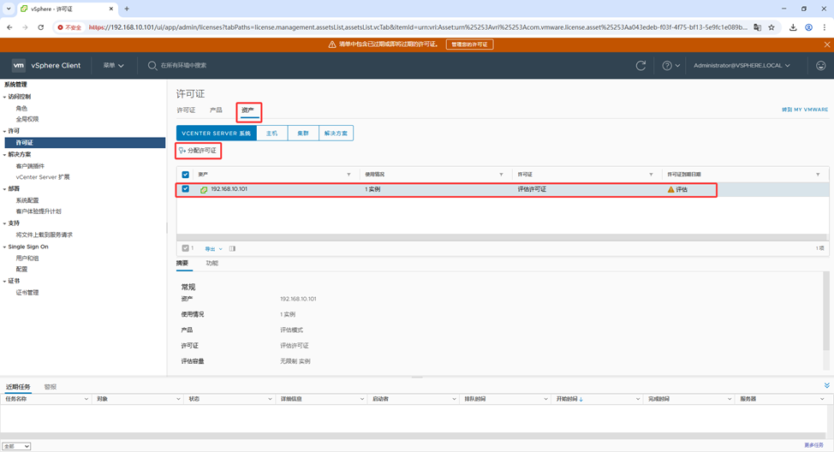Image resolution: width=834 pixels, height=452 pixels.
Task: Open the help question-mark menu
Action: click(670, 65)
